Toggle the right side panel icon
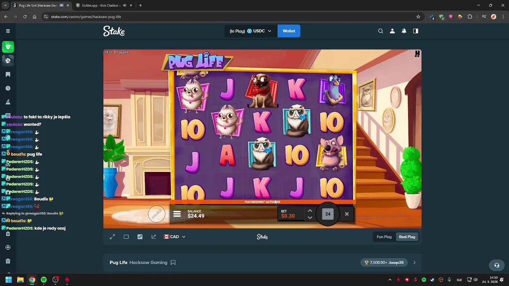 point(416,31)
